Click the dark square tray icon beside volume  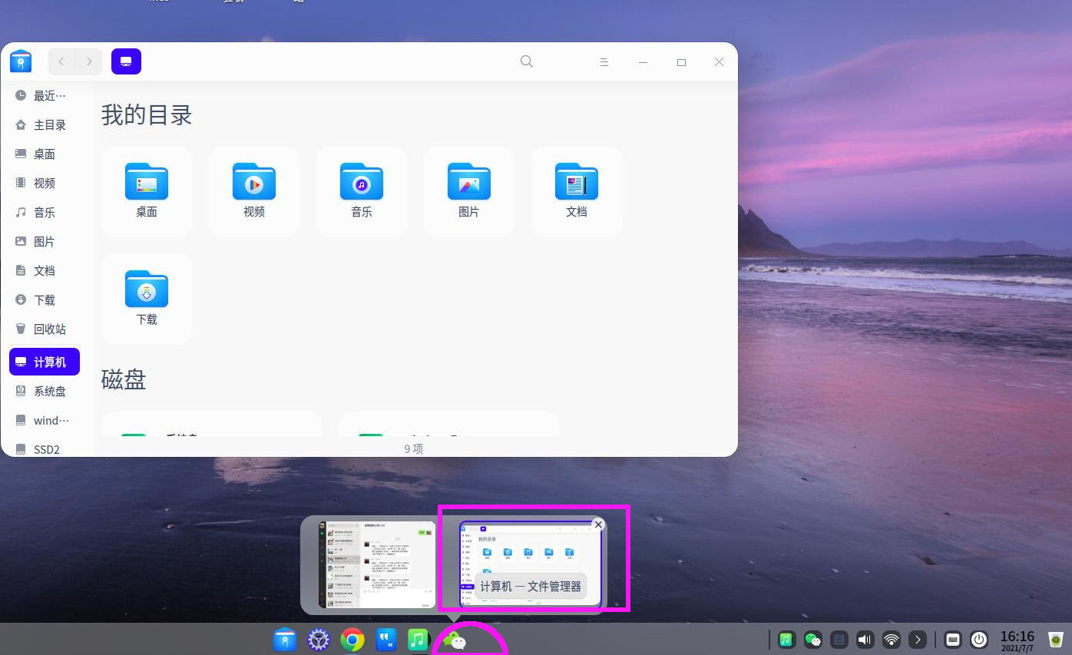(x=839, y=639)
